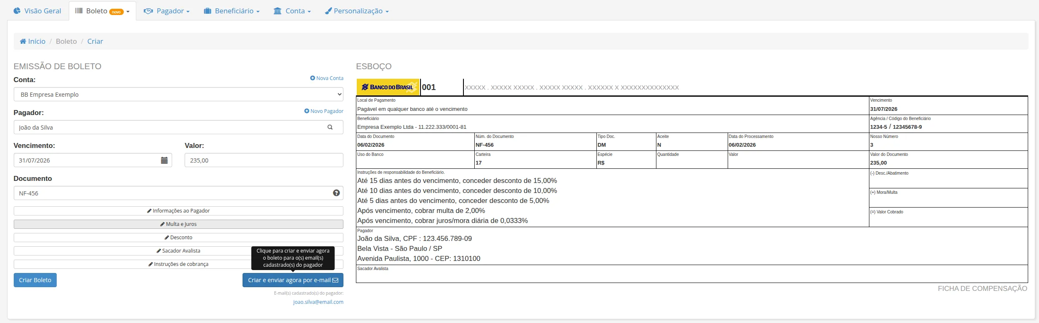Click the barcode icon on the Boleto tab
1039x323 pixels.
point(79,11)
